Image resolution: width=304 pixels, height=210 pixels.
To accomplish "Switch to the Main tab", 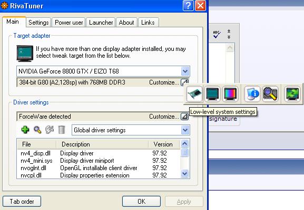I will (14, 22).
